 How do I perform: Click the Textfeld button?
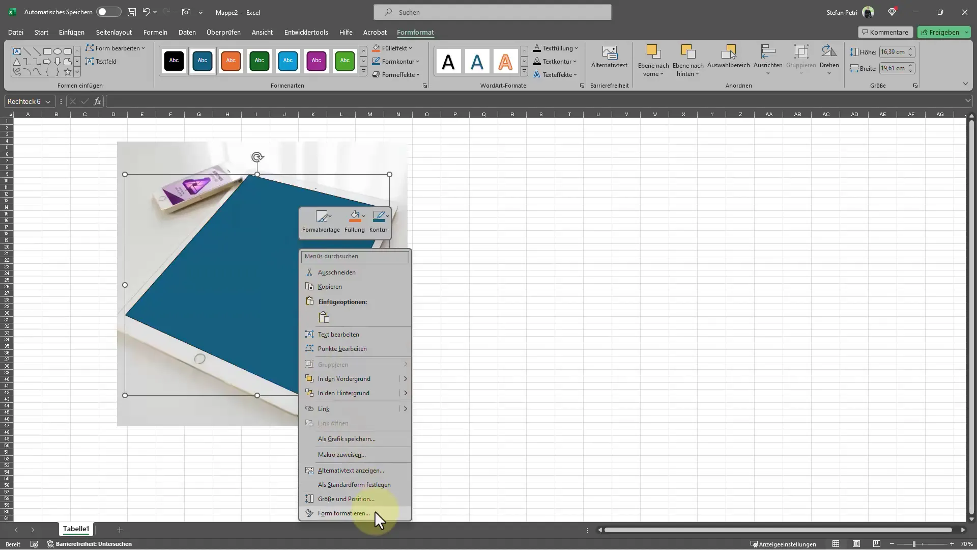pyautogui.click(x=101, y=61)
